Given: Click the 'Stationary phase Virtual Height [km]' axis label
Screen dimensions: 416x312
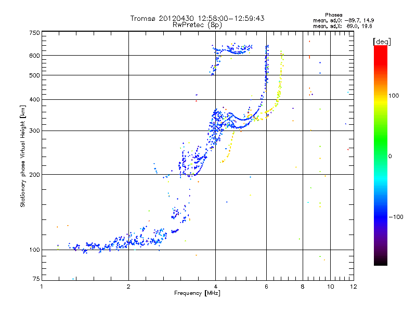Looking at the screenshot, I should point(23,156).
